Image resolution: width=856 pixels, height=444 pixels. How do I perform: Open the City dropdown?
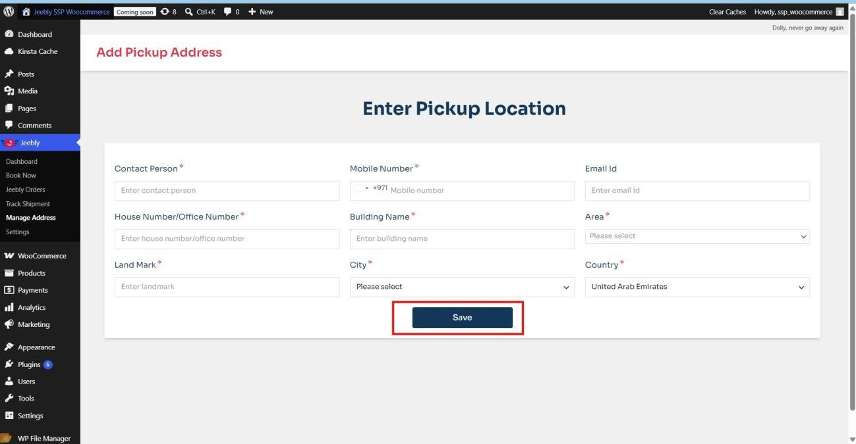462,287
